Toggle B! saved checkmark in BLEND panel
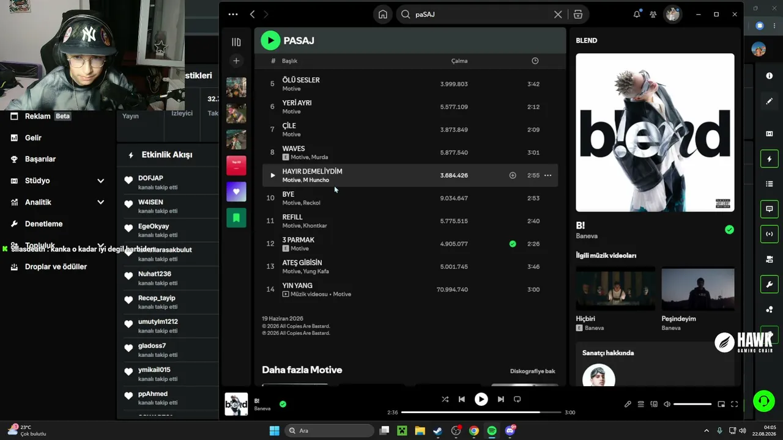783x440 pixels. [x=729, y=230]
